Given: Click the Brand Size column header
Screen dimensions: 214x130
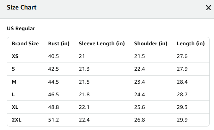Looking at the screenshot, I should click(25, 44).
